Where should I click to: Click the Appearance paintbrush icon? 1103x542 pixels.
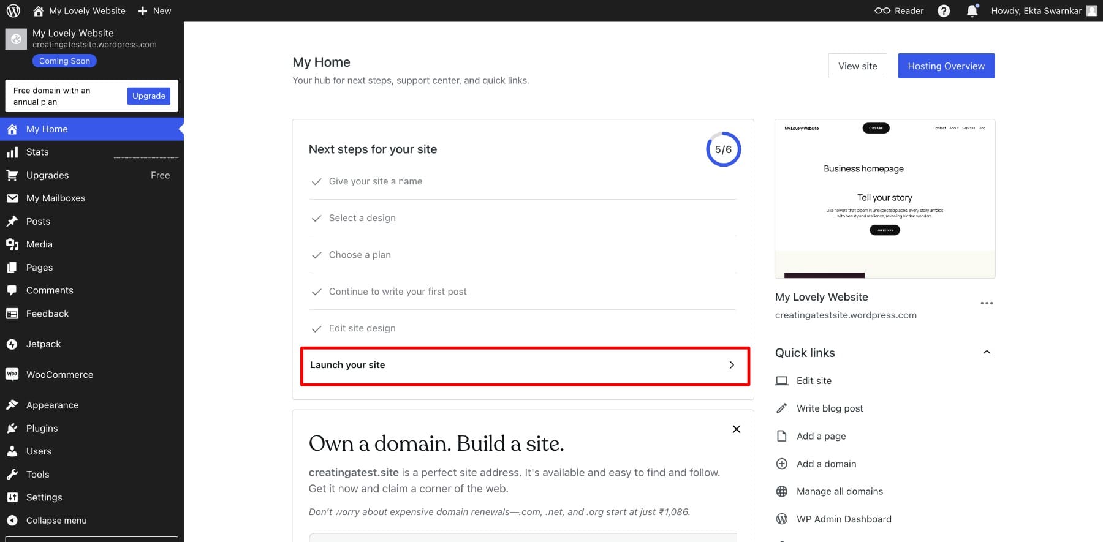tap(12, 405)
